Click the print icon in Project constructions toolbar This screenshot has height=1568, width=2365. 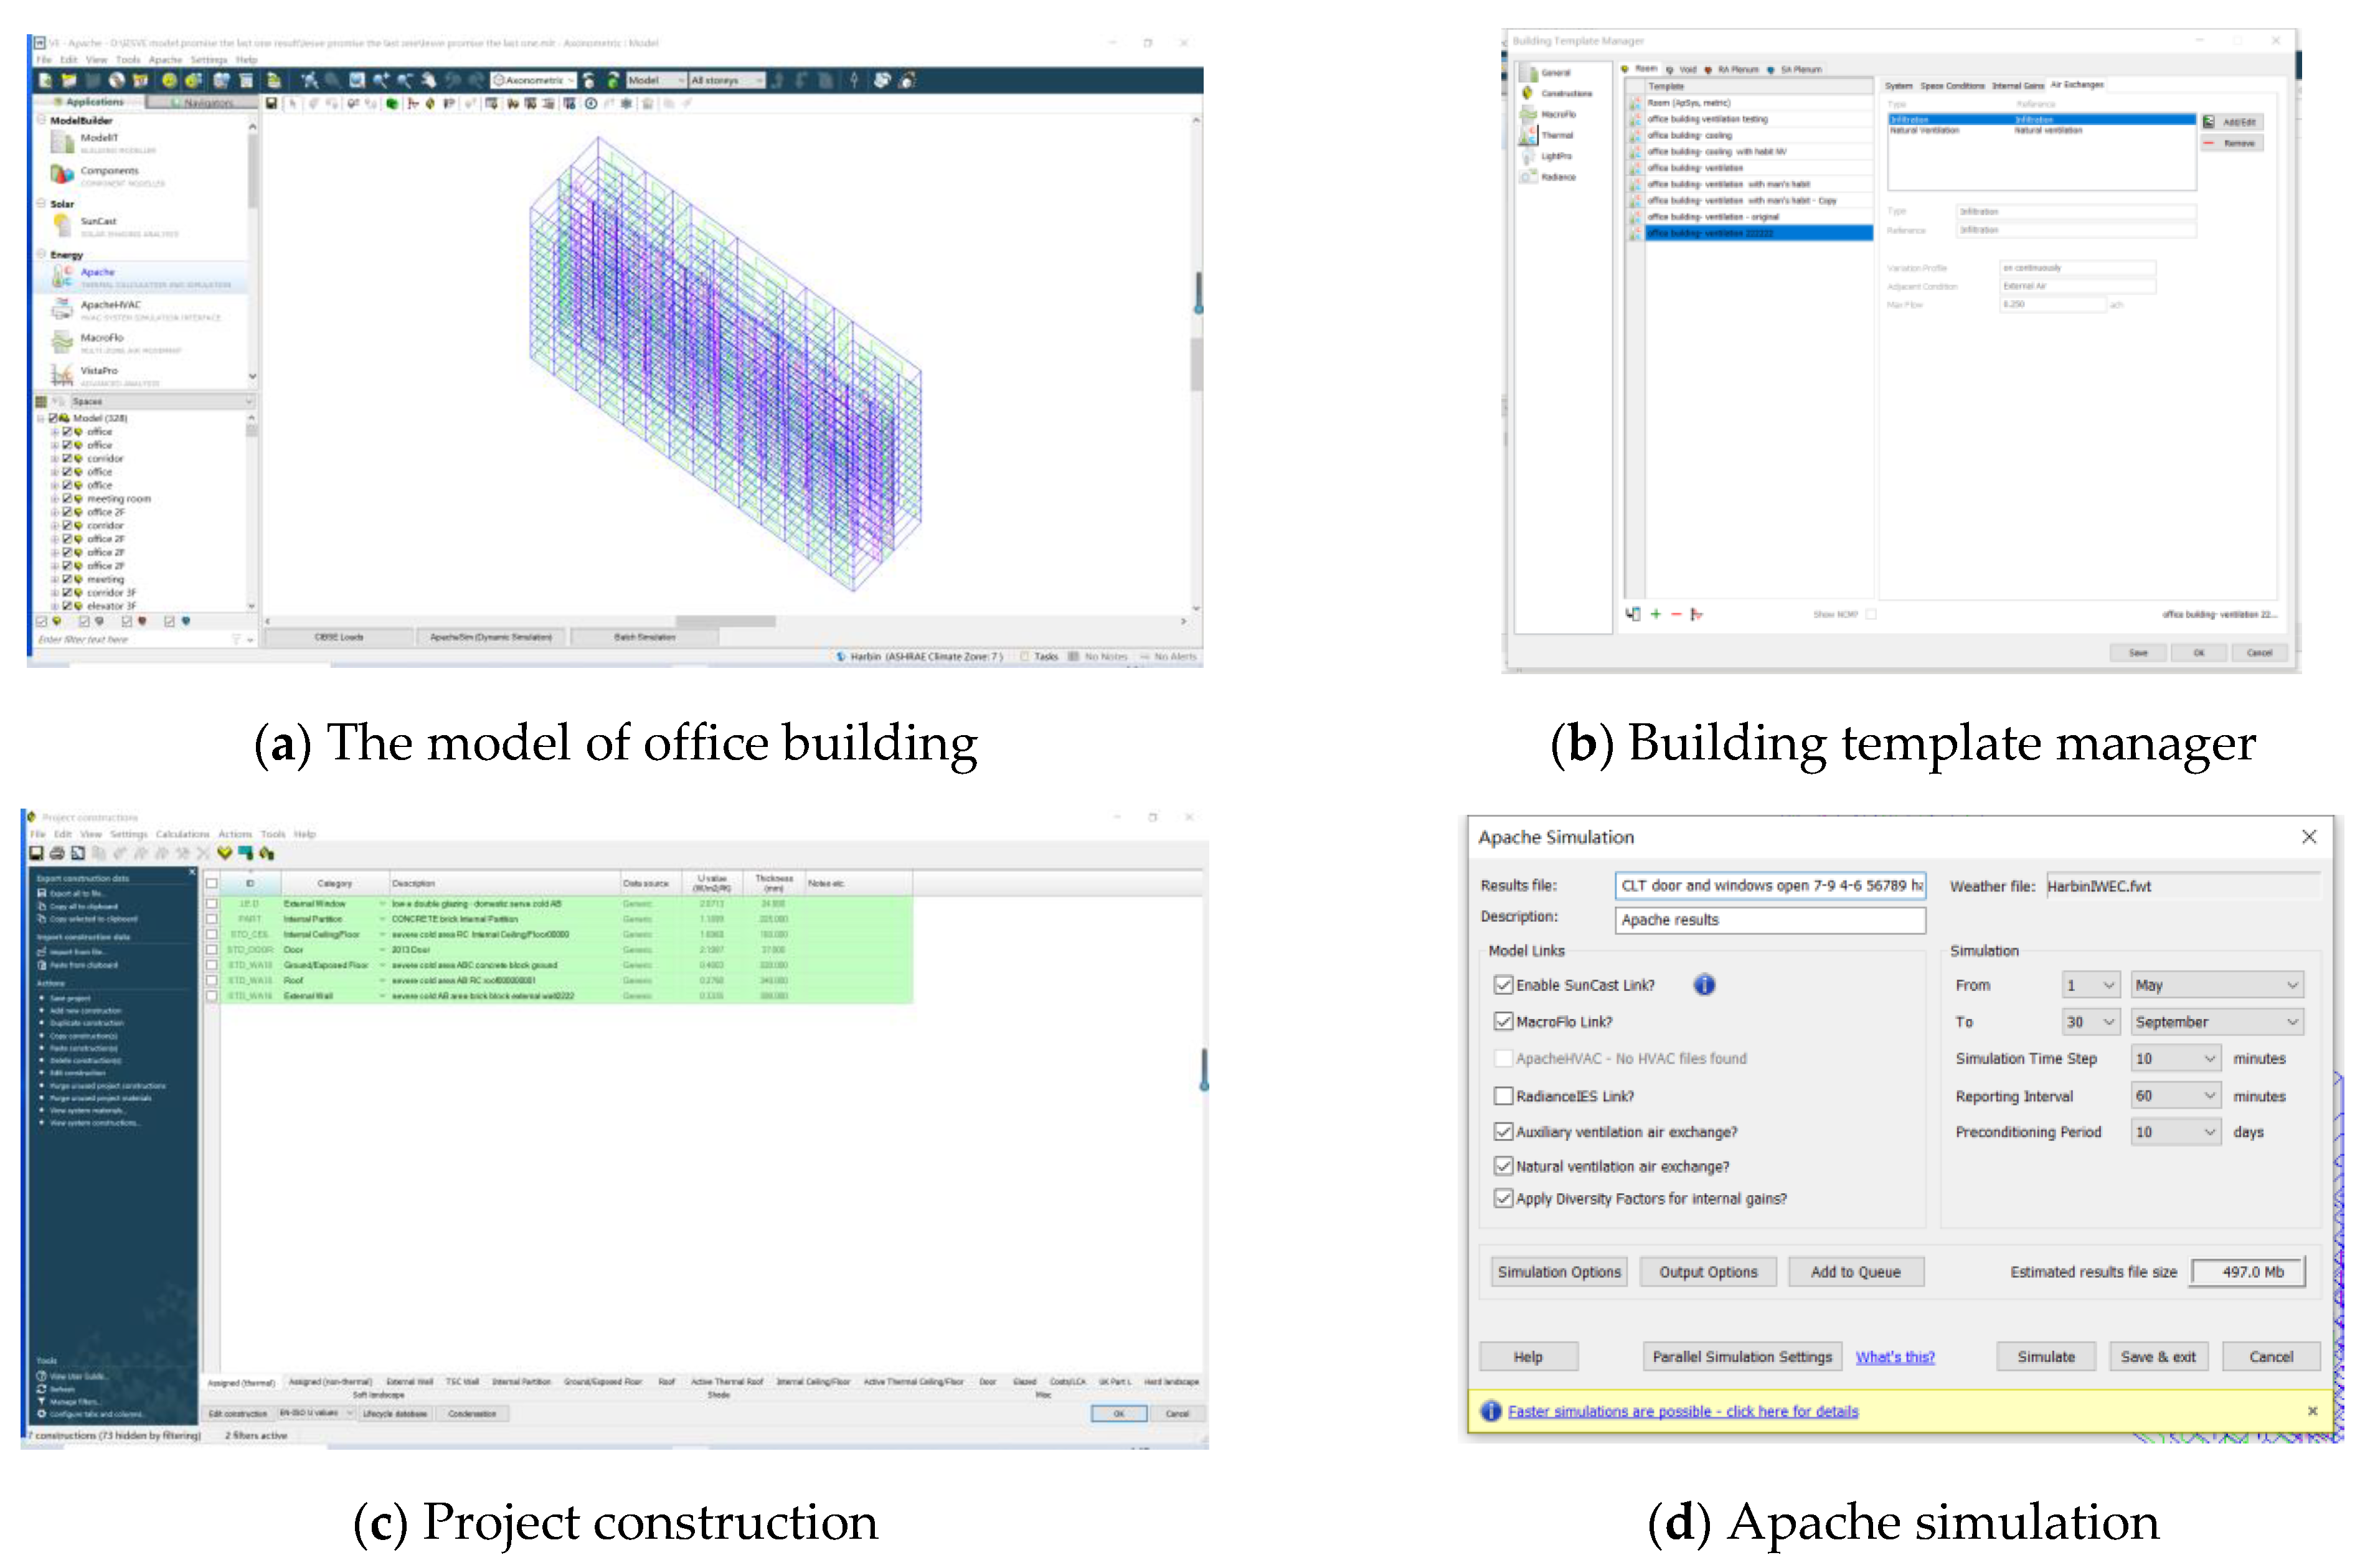point(57,853)
